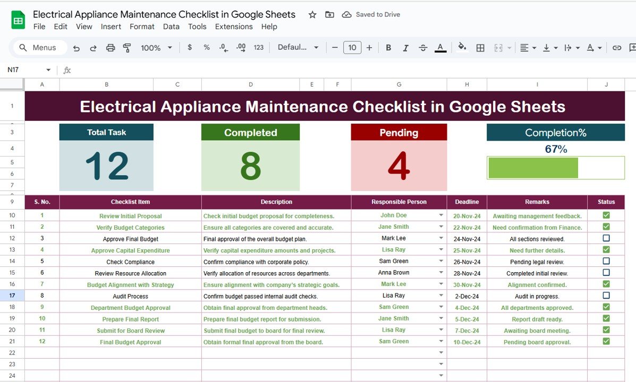
Task: Open fill color picker
Action: coord(462,47)
